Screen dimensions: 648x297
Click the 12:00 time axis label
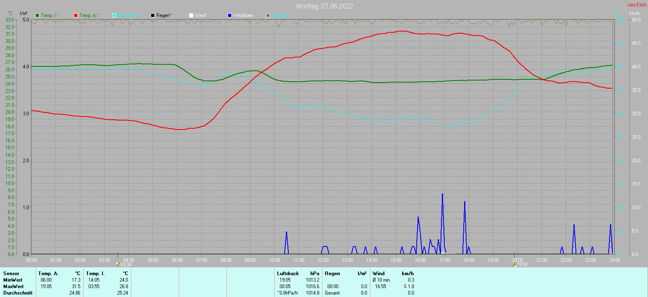pyautogui.click(x=323, y=260)
